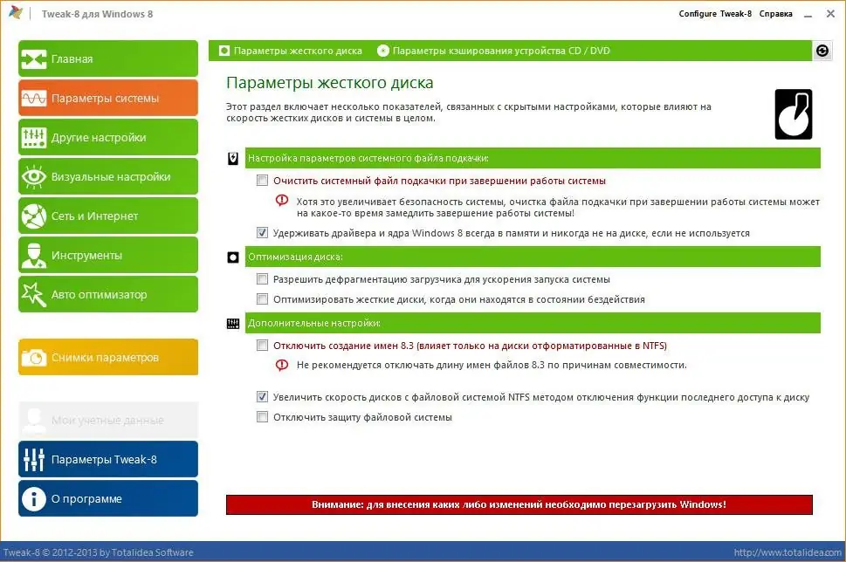Enable Отключить создание имен 8.3 checkbox

[262, 346]
